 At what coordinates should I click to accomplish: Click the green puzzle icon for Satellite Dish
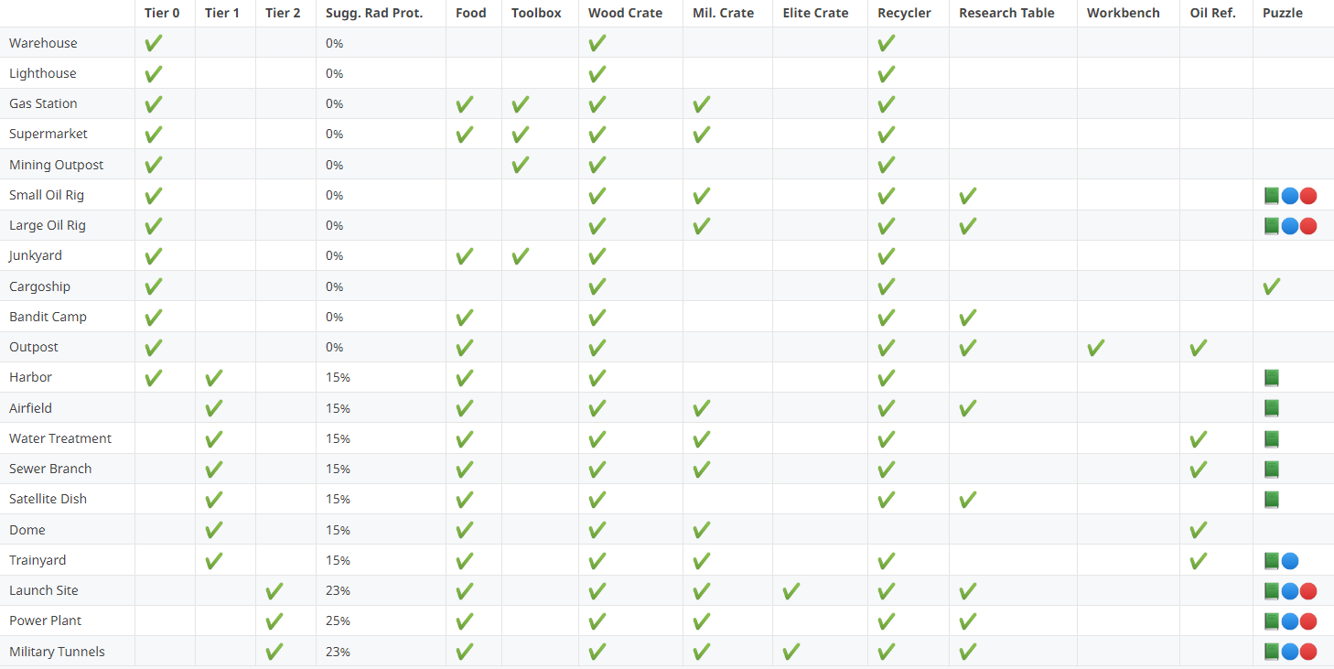pyautogui.click(x=1271, y=500)
